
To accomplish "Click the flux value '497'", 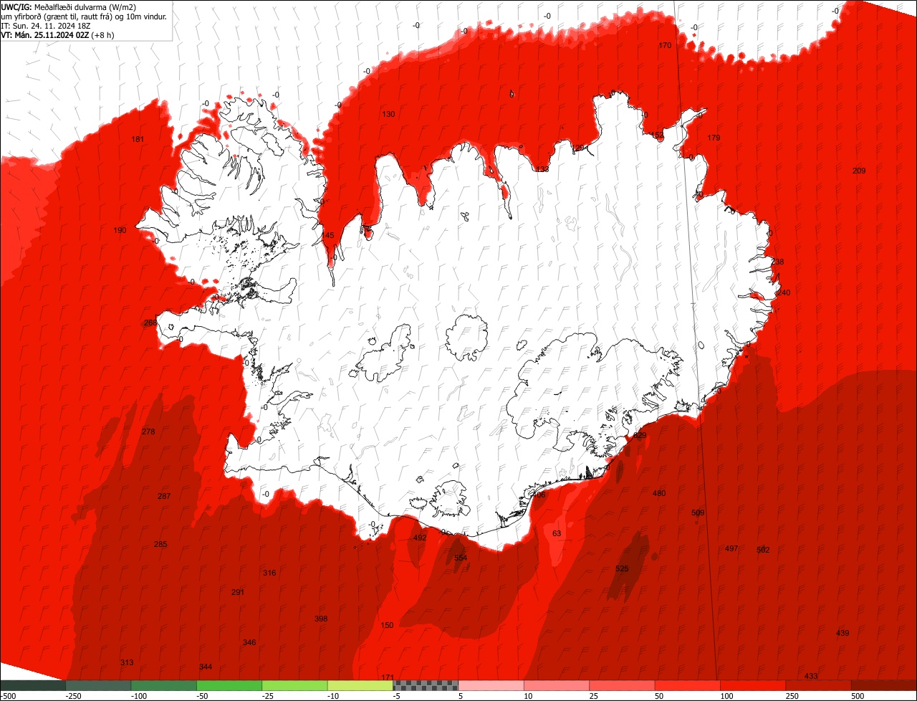I will [731, 548].
